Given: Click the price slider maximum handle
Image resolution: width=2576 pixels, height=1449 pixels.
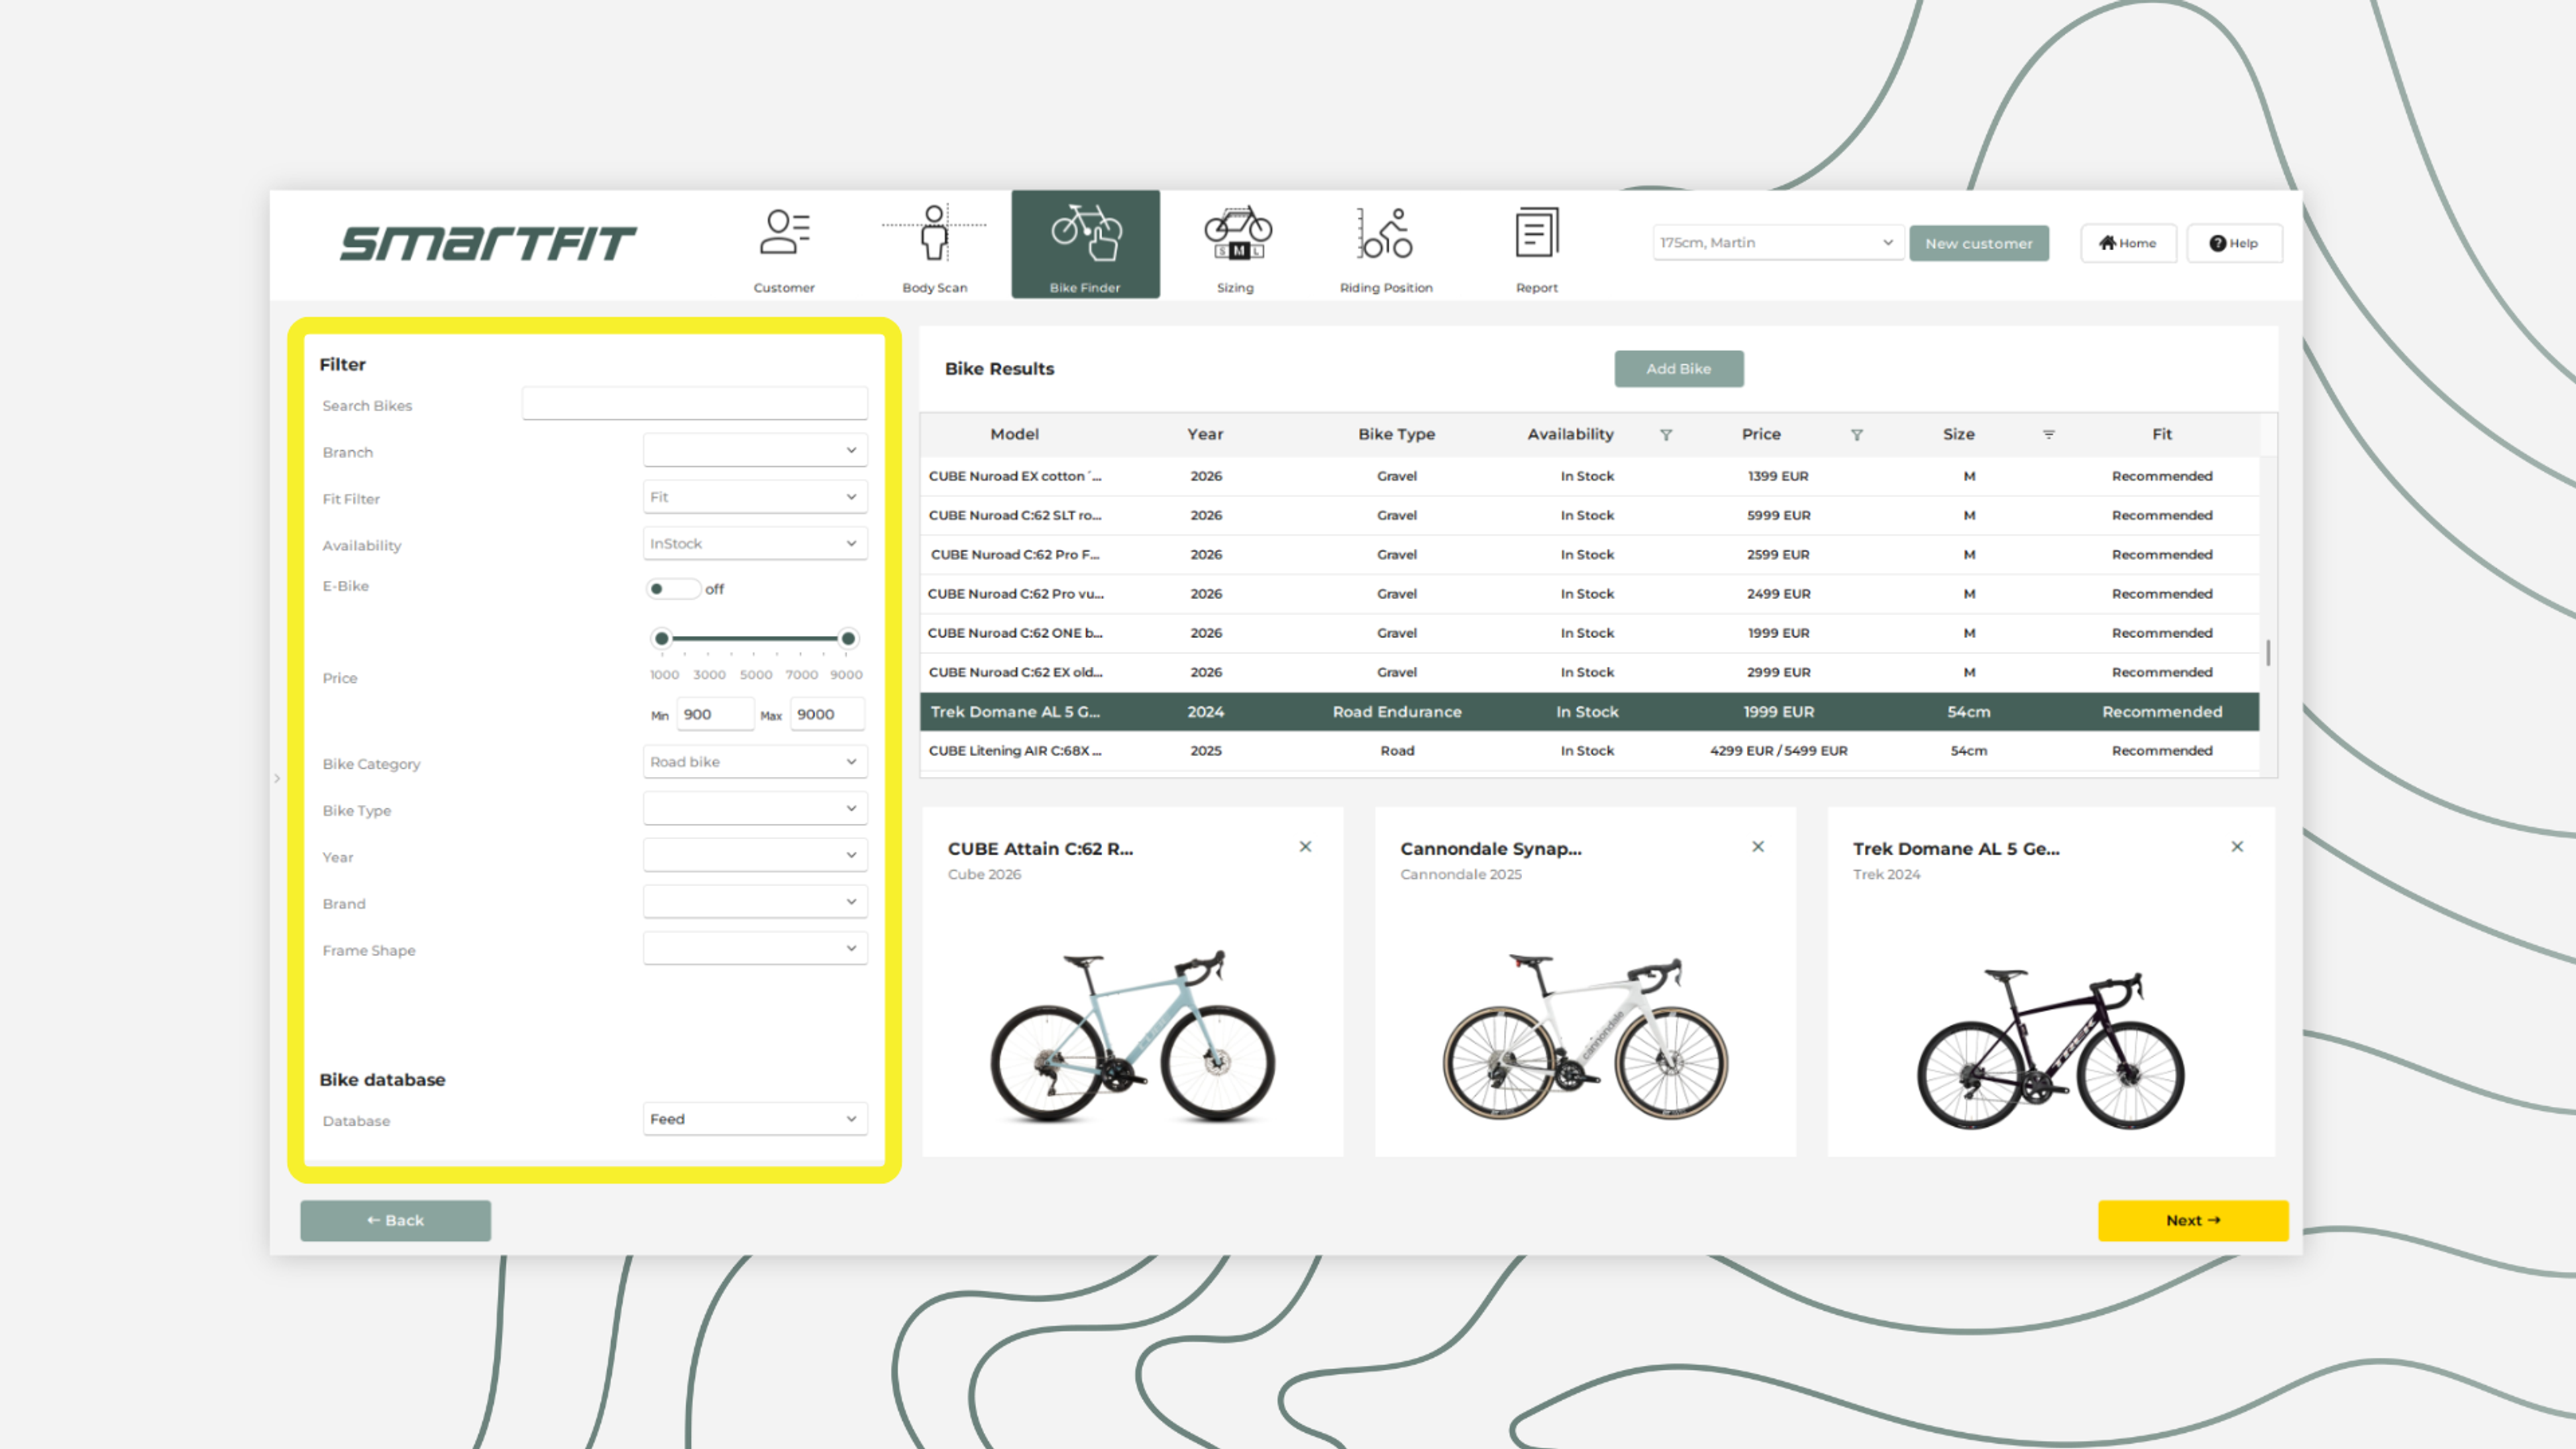Looking at the screenshot, I should (x=848, y=638).
